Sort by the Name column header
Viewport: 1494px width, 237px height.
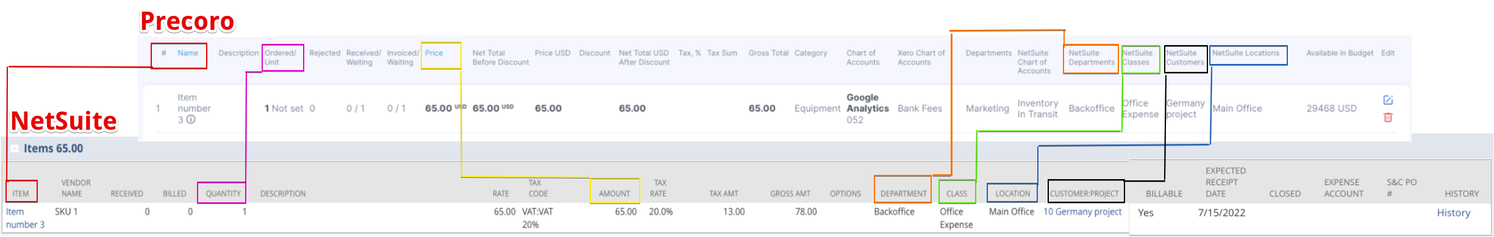coord(188,53)
